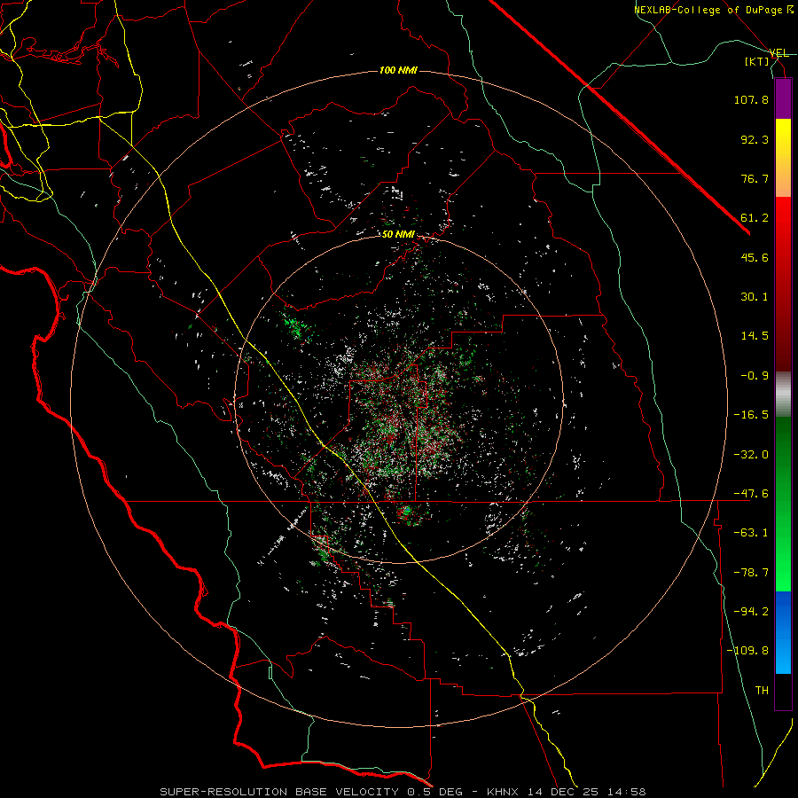Click the 'KHNX' radar site identifier
The height and width of the screenshot is (798, 798).
(504, 792)
